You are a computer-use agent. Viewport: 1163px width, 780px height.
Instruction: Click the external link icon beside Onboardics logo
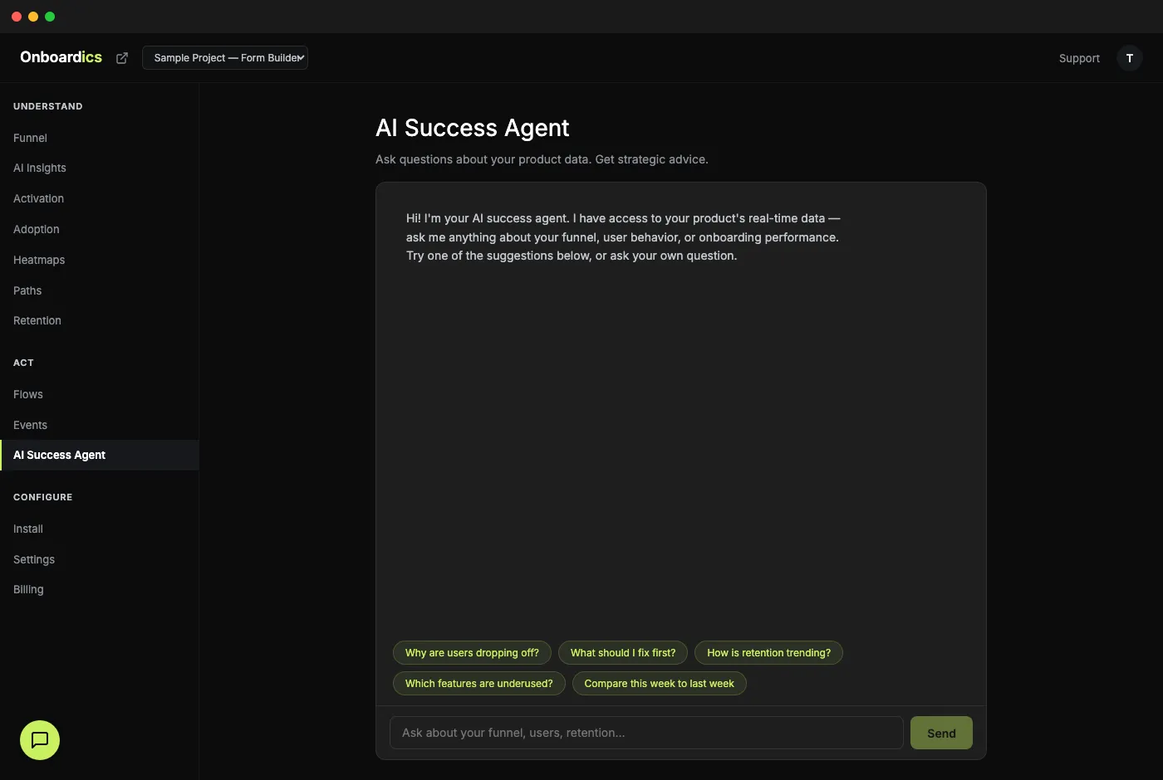[x=122, y=57]
